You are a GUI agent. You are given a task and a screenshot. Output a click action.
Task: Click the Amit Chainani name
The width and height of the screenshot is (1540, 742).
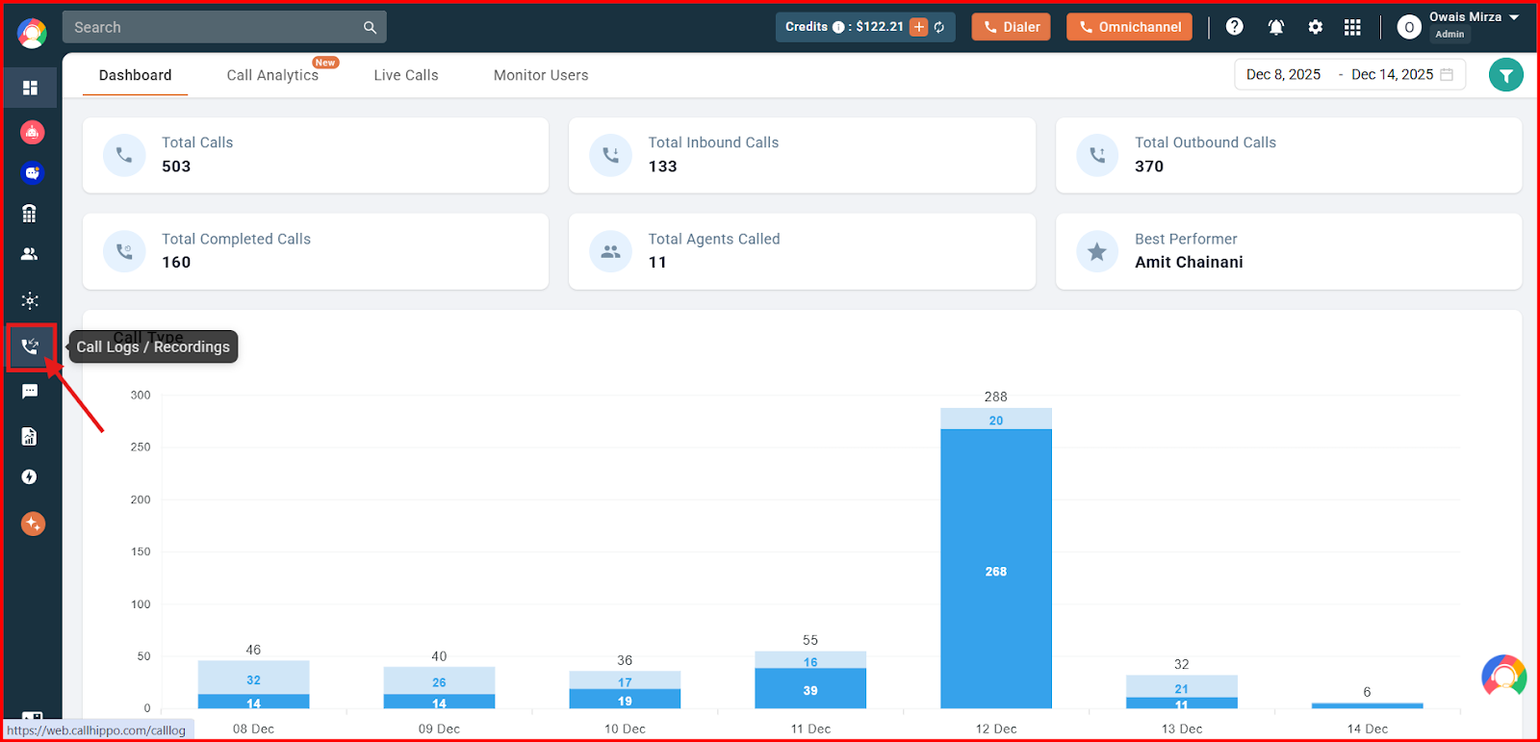point(1189,262)
